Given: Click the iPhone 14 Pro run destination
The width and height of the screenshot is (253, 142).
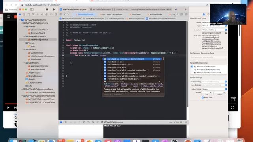Looking at the screenshot, I should 121,9.
